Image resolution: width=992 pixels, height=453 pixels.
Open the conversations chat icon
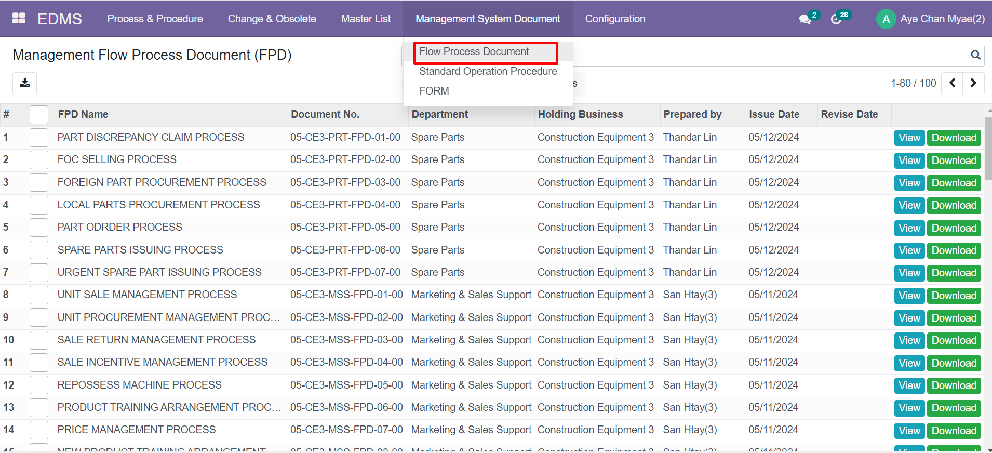coord(805,19)
